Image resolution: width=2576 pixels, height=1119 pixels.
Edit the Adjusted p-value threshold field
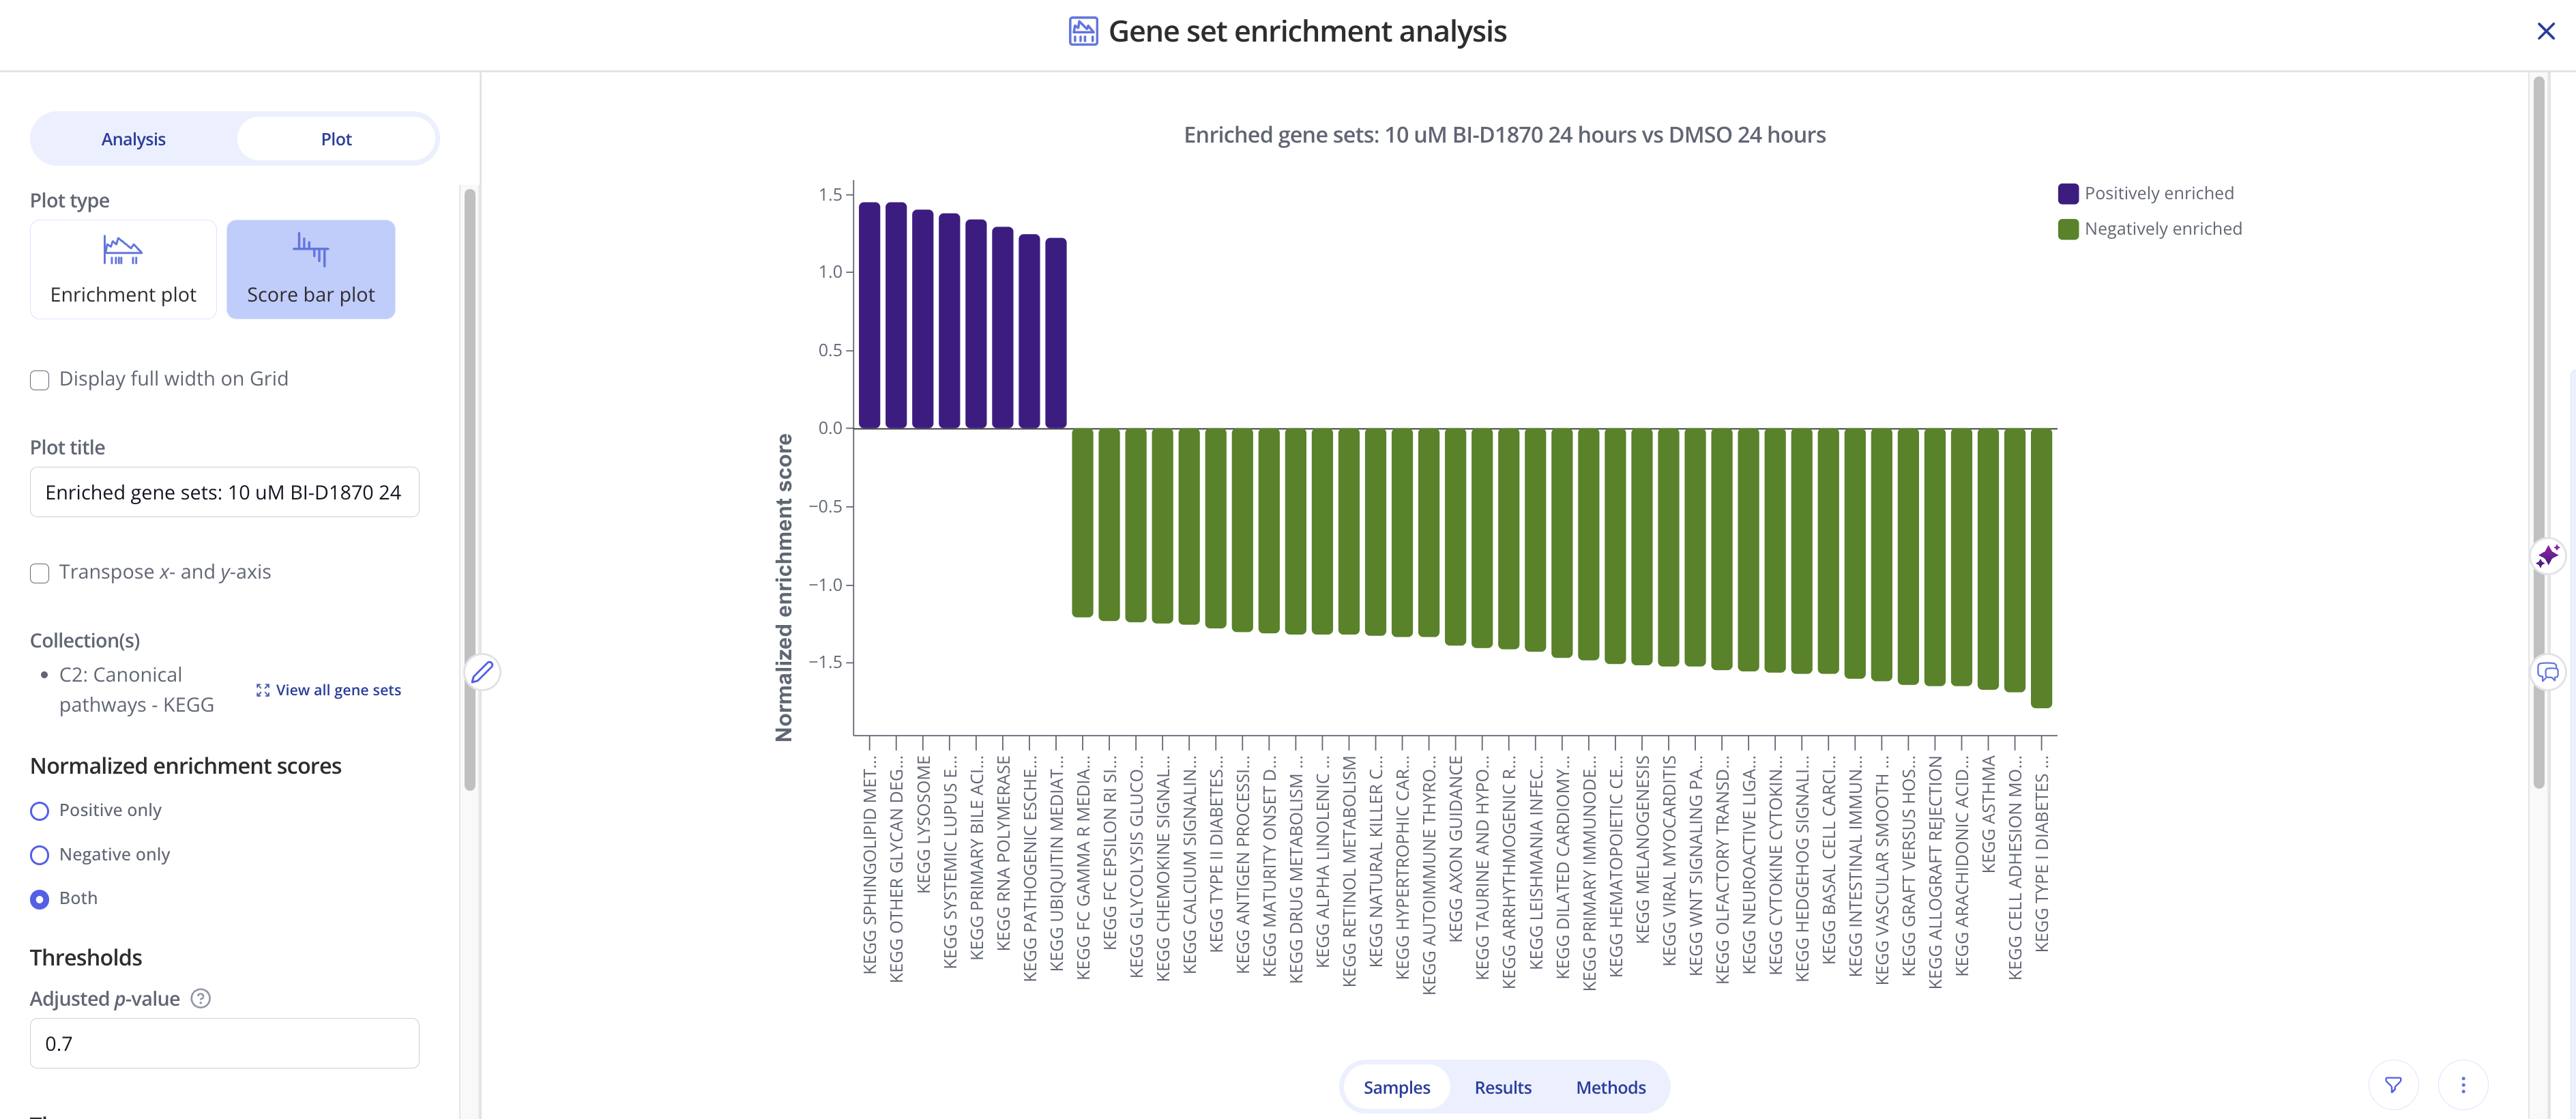tap(224, 1042)
